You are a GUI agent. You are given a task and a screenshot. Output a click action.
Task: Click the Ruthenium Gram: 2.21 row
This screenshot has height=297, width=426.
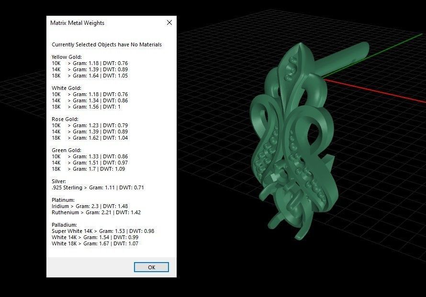[x=96, y=212]
